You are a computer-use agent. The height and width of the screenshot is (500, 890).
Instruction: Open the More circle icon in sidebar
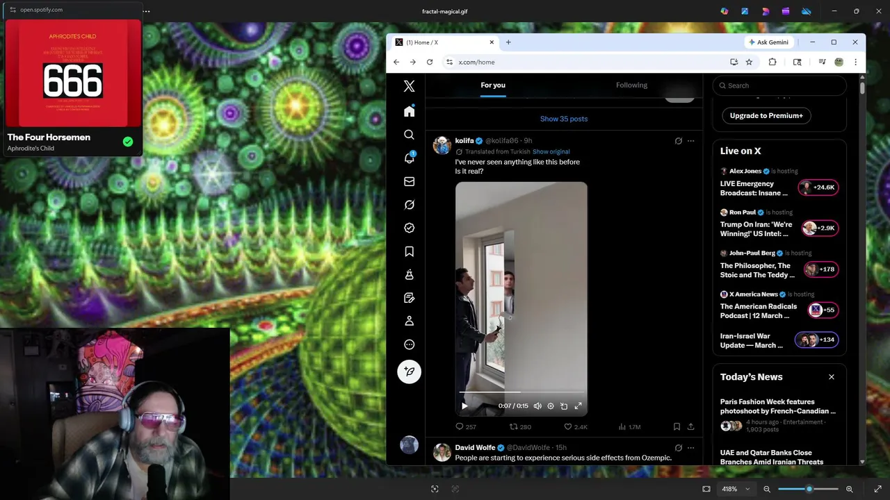tap(409, 344)
